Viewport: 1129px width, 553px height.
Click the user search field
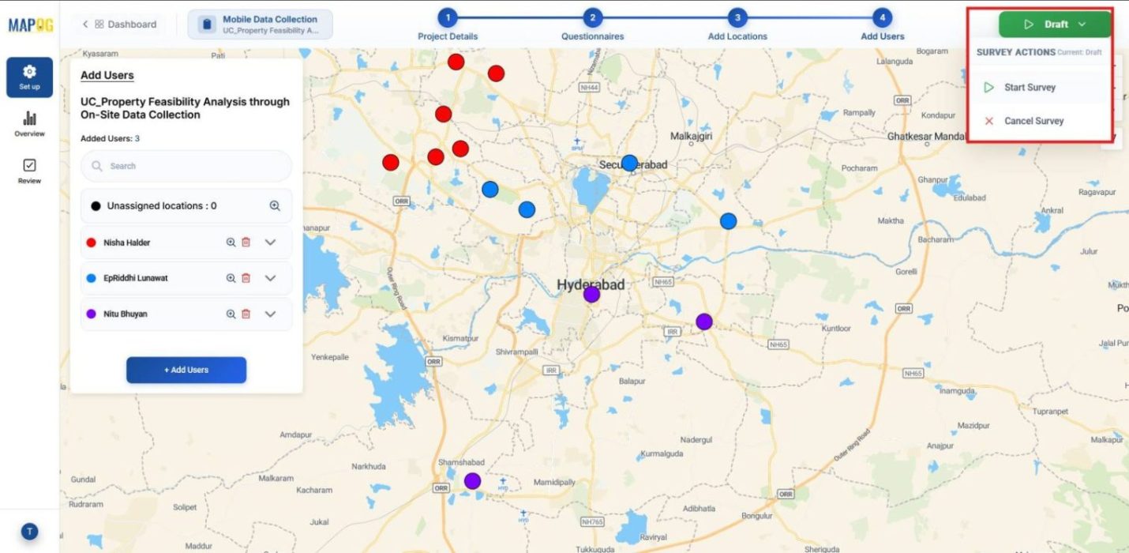186,166
